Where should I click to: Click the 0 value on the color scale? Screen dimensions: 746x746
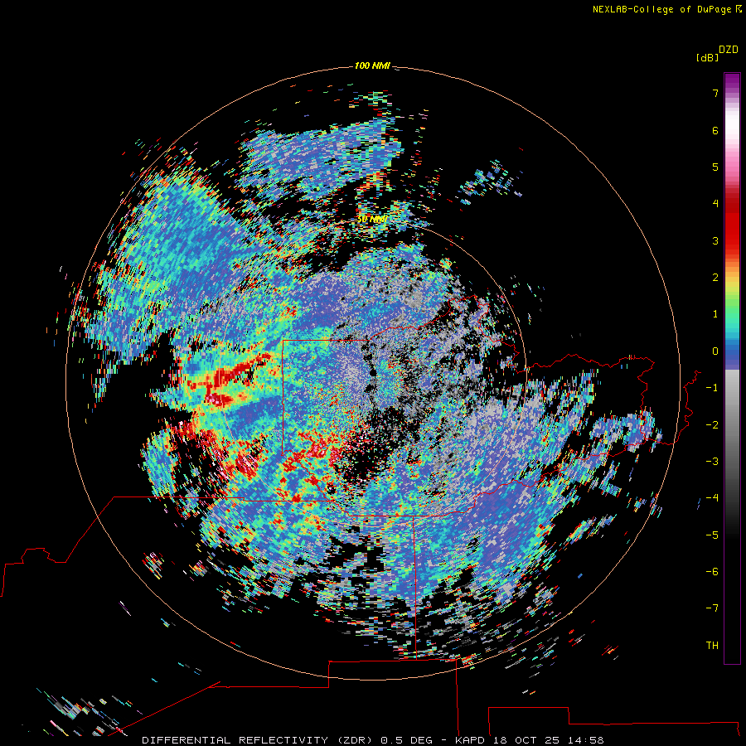(715, 351)
